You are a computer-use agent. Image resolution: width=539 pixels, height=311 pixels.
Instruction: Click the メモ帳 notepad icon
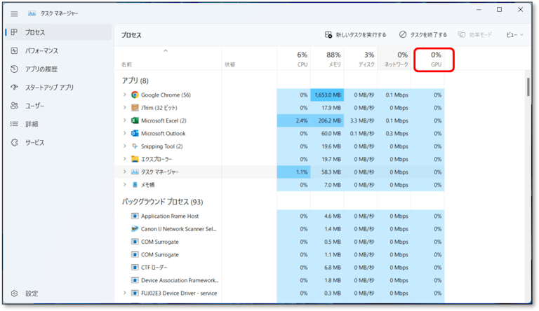(135, 185)
